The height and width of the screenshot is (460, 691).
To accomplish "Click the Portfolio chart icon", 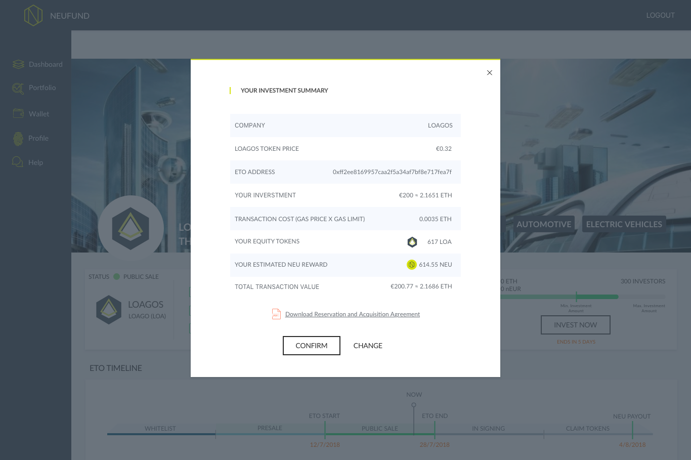I will coord(18,89).
